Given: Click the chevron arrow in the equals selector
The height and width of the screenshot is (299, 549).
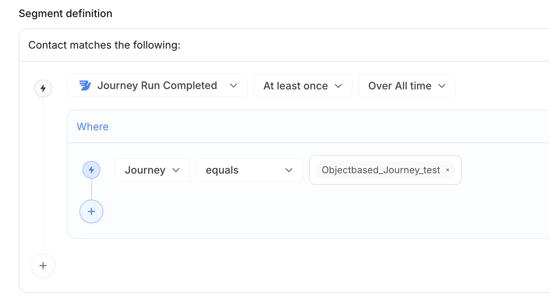Looking at the screenshot, I should 289,170.
